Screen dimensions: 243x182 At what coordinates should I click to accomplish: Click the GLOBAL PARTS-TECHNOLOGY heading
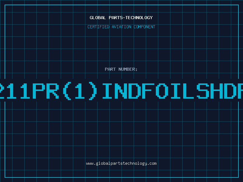tap(121, 18)
